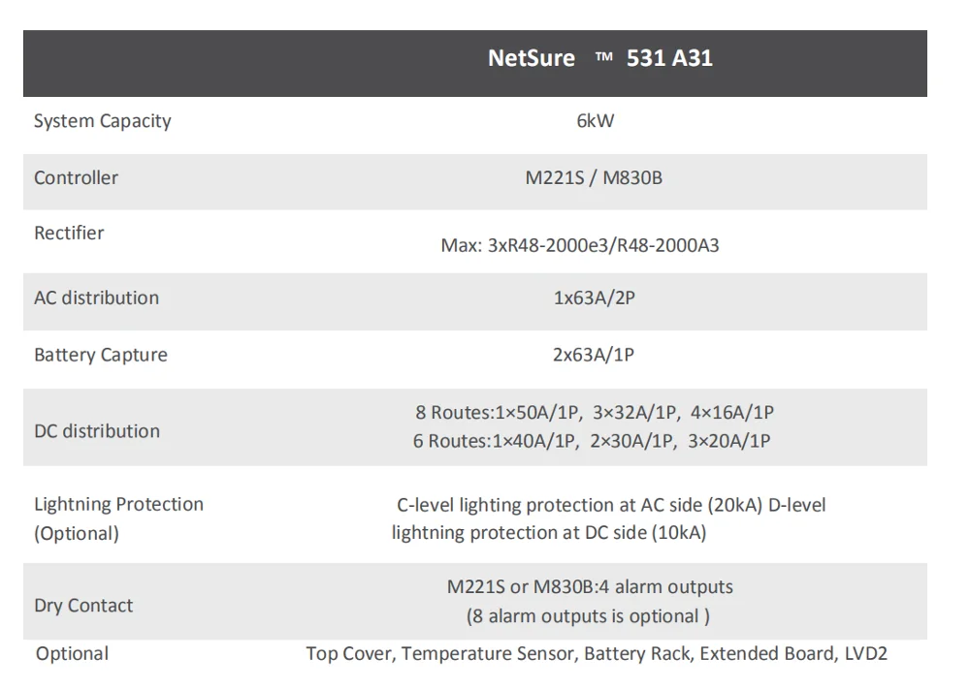The height and width of the screenshot is (690, 970).
Task: Select the Dry Contact label
Action: coord(83,606)
